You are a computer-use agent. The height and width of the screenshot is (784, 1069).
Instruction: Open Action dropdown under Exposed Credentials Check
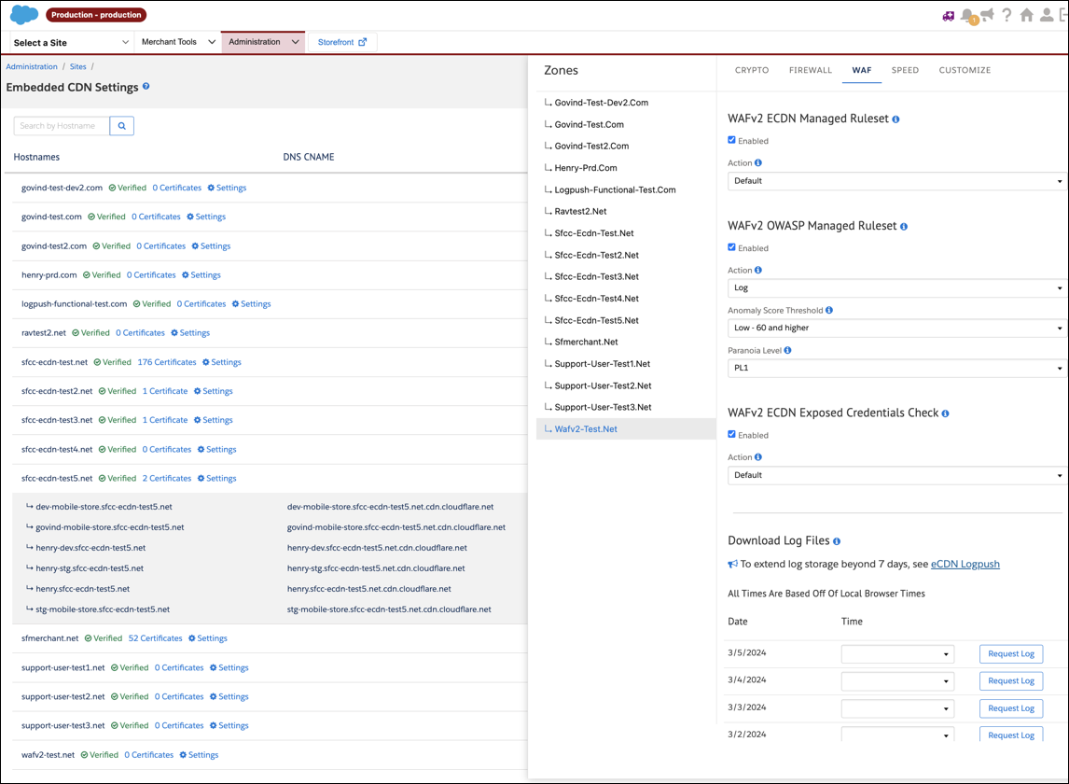[x=896, y=475]
